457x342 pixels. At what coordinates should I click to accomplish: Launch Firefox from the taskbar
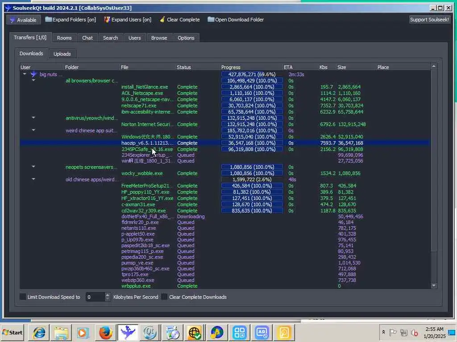point(105,332)
